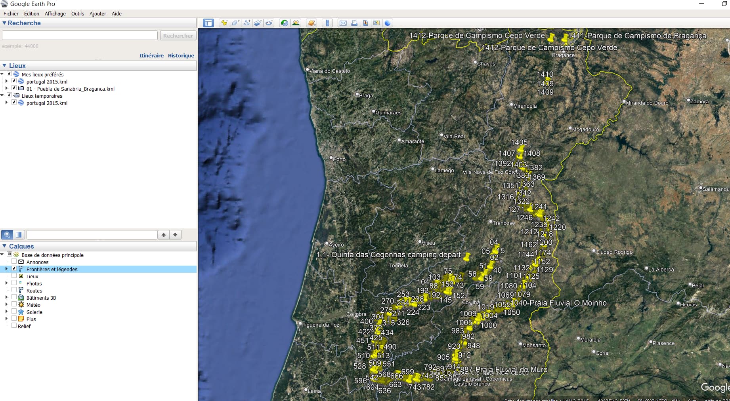Enable the Annonces layer checkbox
This screenshot has height=401, width=730.
pyautogui.click(x=14, y=262)
